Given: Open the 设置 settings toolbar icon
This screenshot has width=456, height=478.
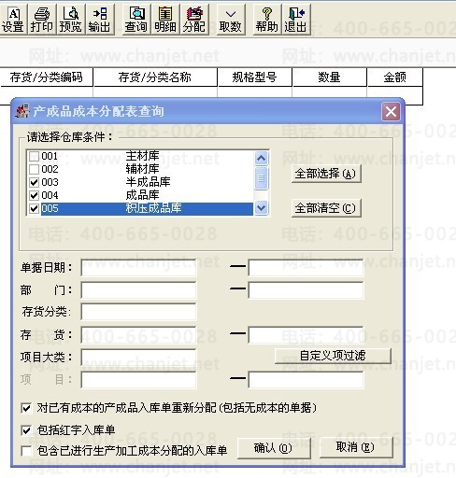Looking at the screenshot, I should point(13,20).
